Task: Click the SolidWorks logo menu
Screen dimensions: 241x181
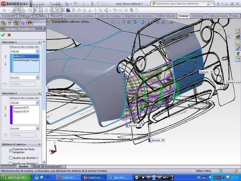Action: (14, 3)
